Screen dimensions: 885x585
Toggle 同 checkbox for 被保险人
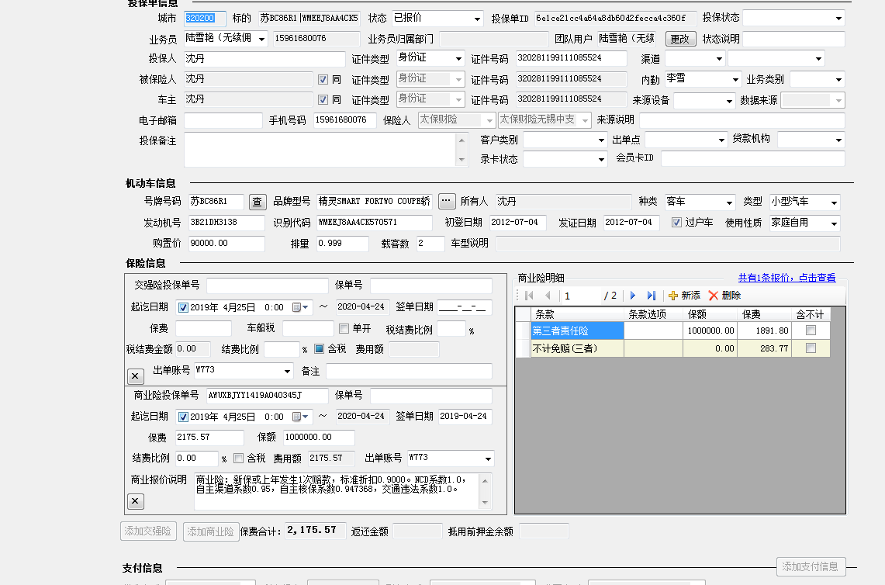(x=323, y=79)
